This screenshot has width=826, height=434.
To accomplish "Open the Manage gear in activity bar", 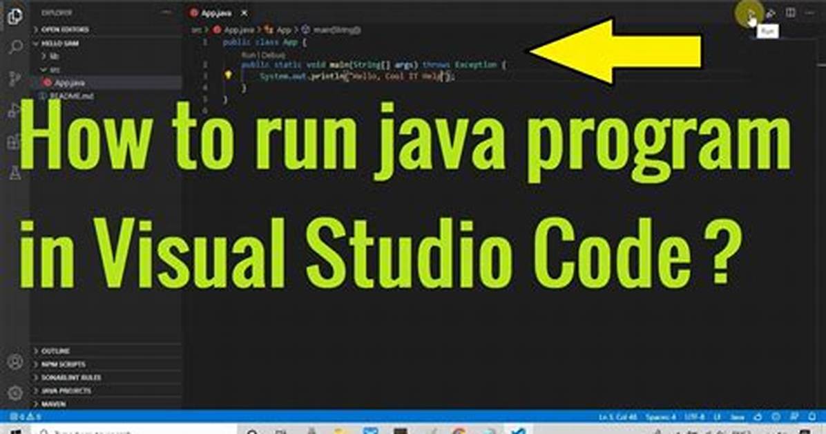I will point(15,393).
